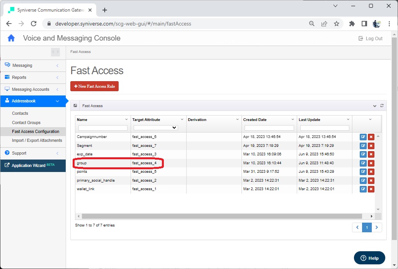Open the browser profile avatar
Screen dimensions: 398x269
(376, 24)
